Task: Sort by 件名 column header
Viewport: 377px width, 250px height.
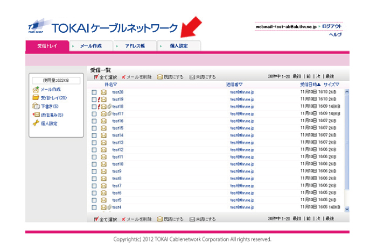Action: (110, 84)
